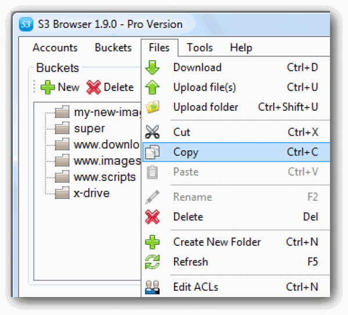This screenshot has width=348, height=315.
Task: Choose Rename from the Files menu
Action: [235, 197]
